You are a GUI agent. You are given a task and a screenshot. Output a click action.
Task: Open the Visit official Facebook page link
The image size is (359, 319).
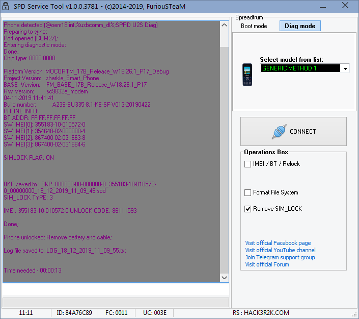(x=278, y=243)
